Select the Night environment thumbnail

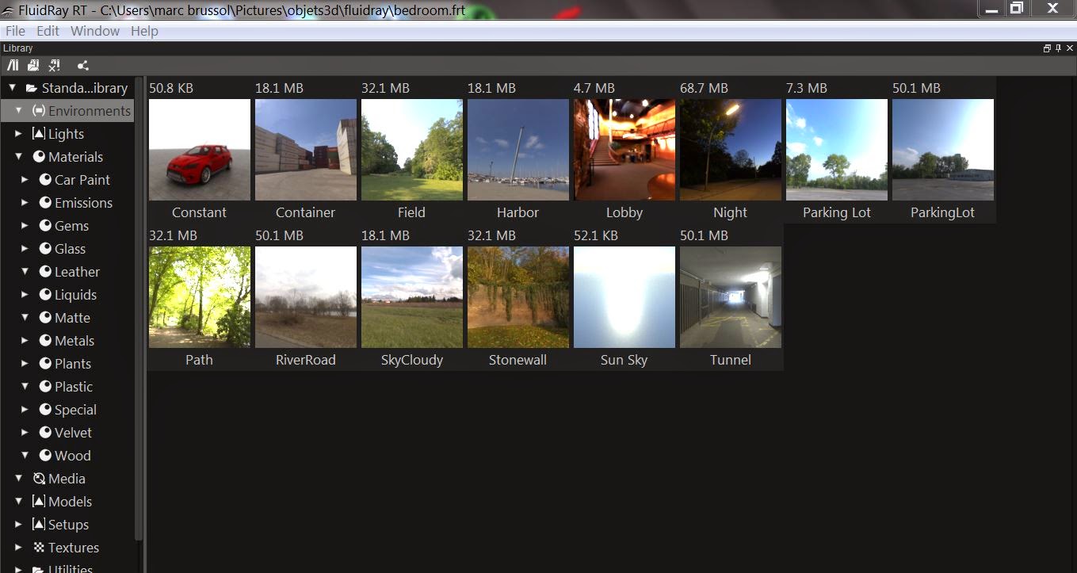tap(731, 150)
